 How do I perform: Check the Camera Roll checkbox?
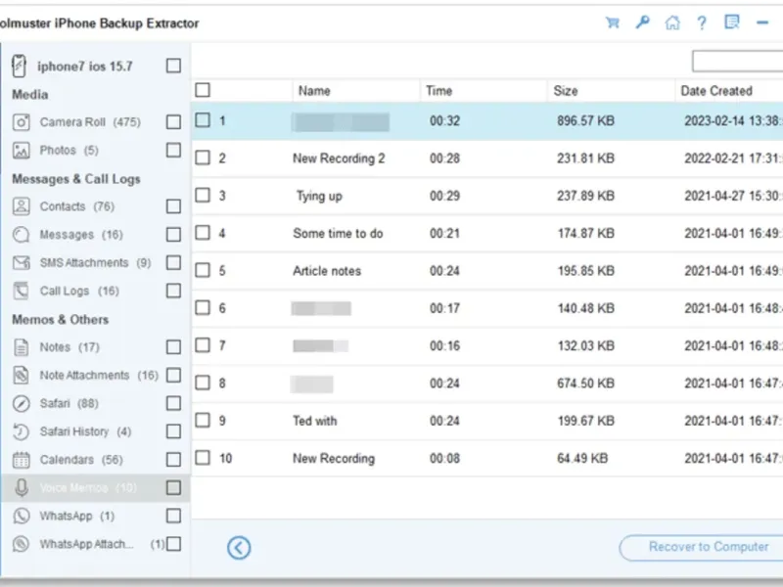(x=173, y=121)
